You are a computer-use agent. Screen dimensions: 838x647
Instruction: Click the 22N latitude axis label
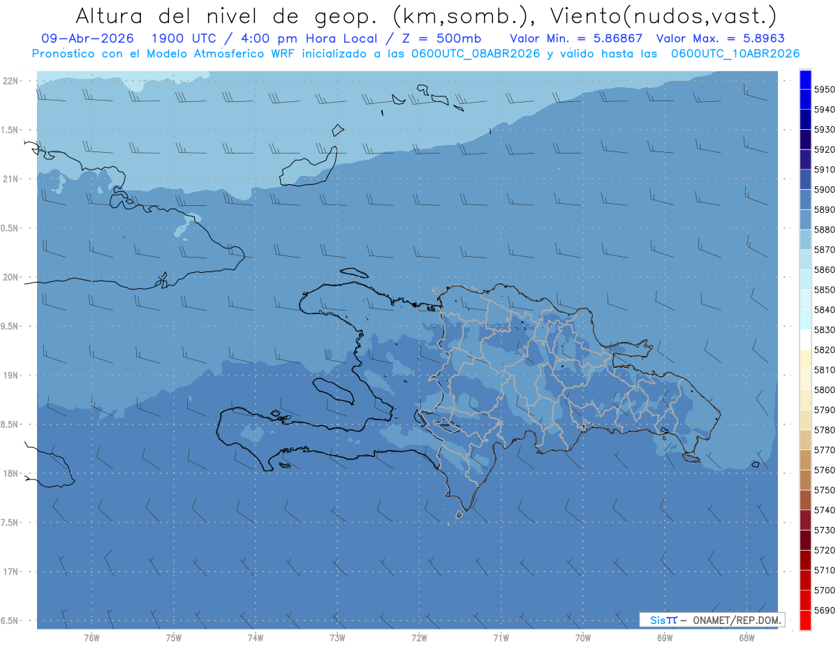(x=10, y=80)
